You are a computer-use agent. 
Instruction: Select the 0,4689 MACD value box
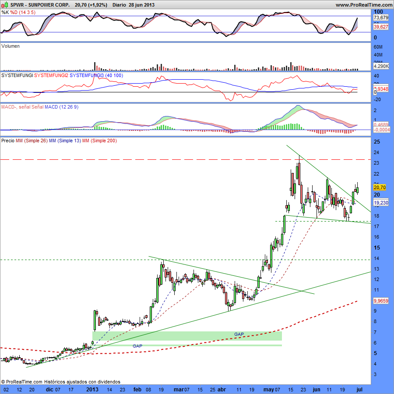(381, 125)
